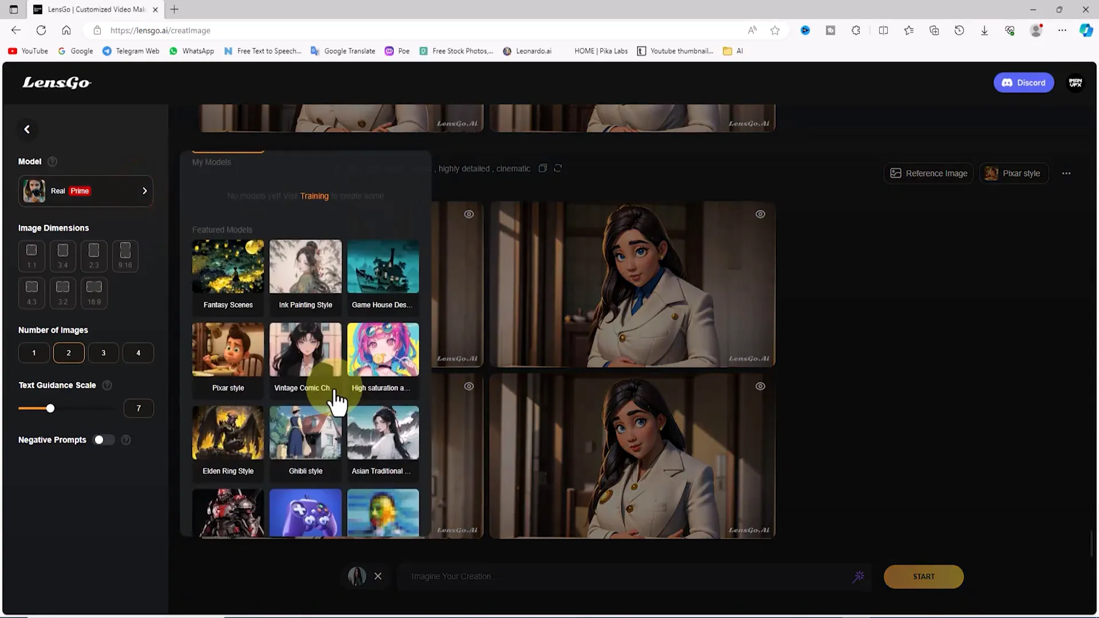
Task: Select the 16:9 image dimension
Action: (94, 293)
